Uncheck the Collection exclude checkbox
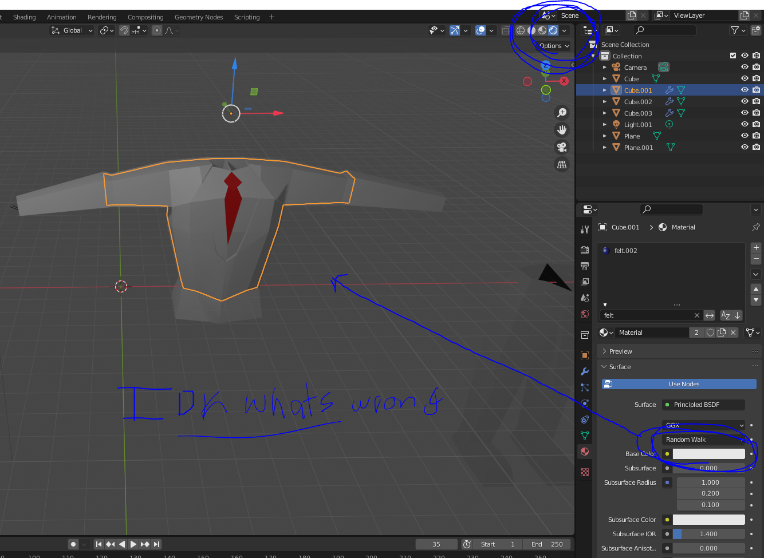 [733, 56]
